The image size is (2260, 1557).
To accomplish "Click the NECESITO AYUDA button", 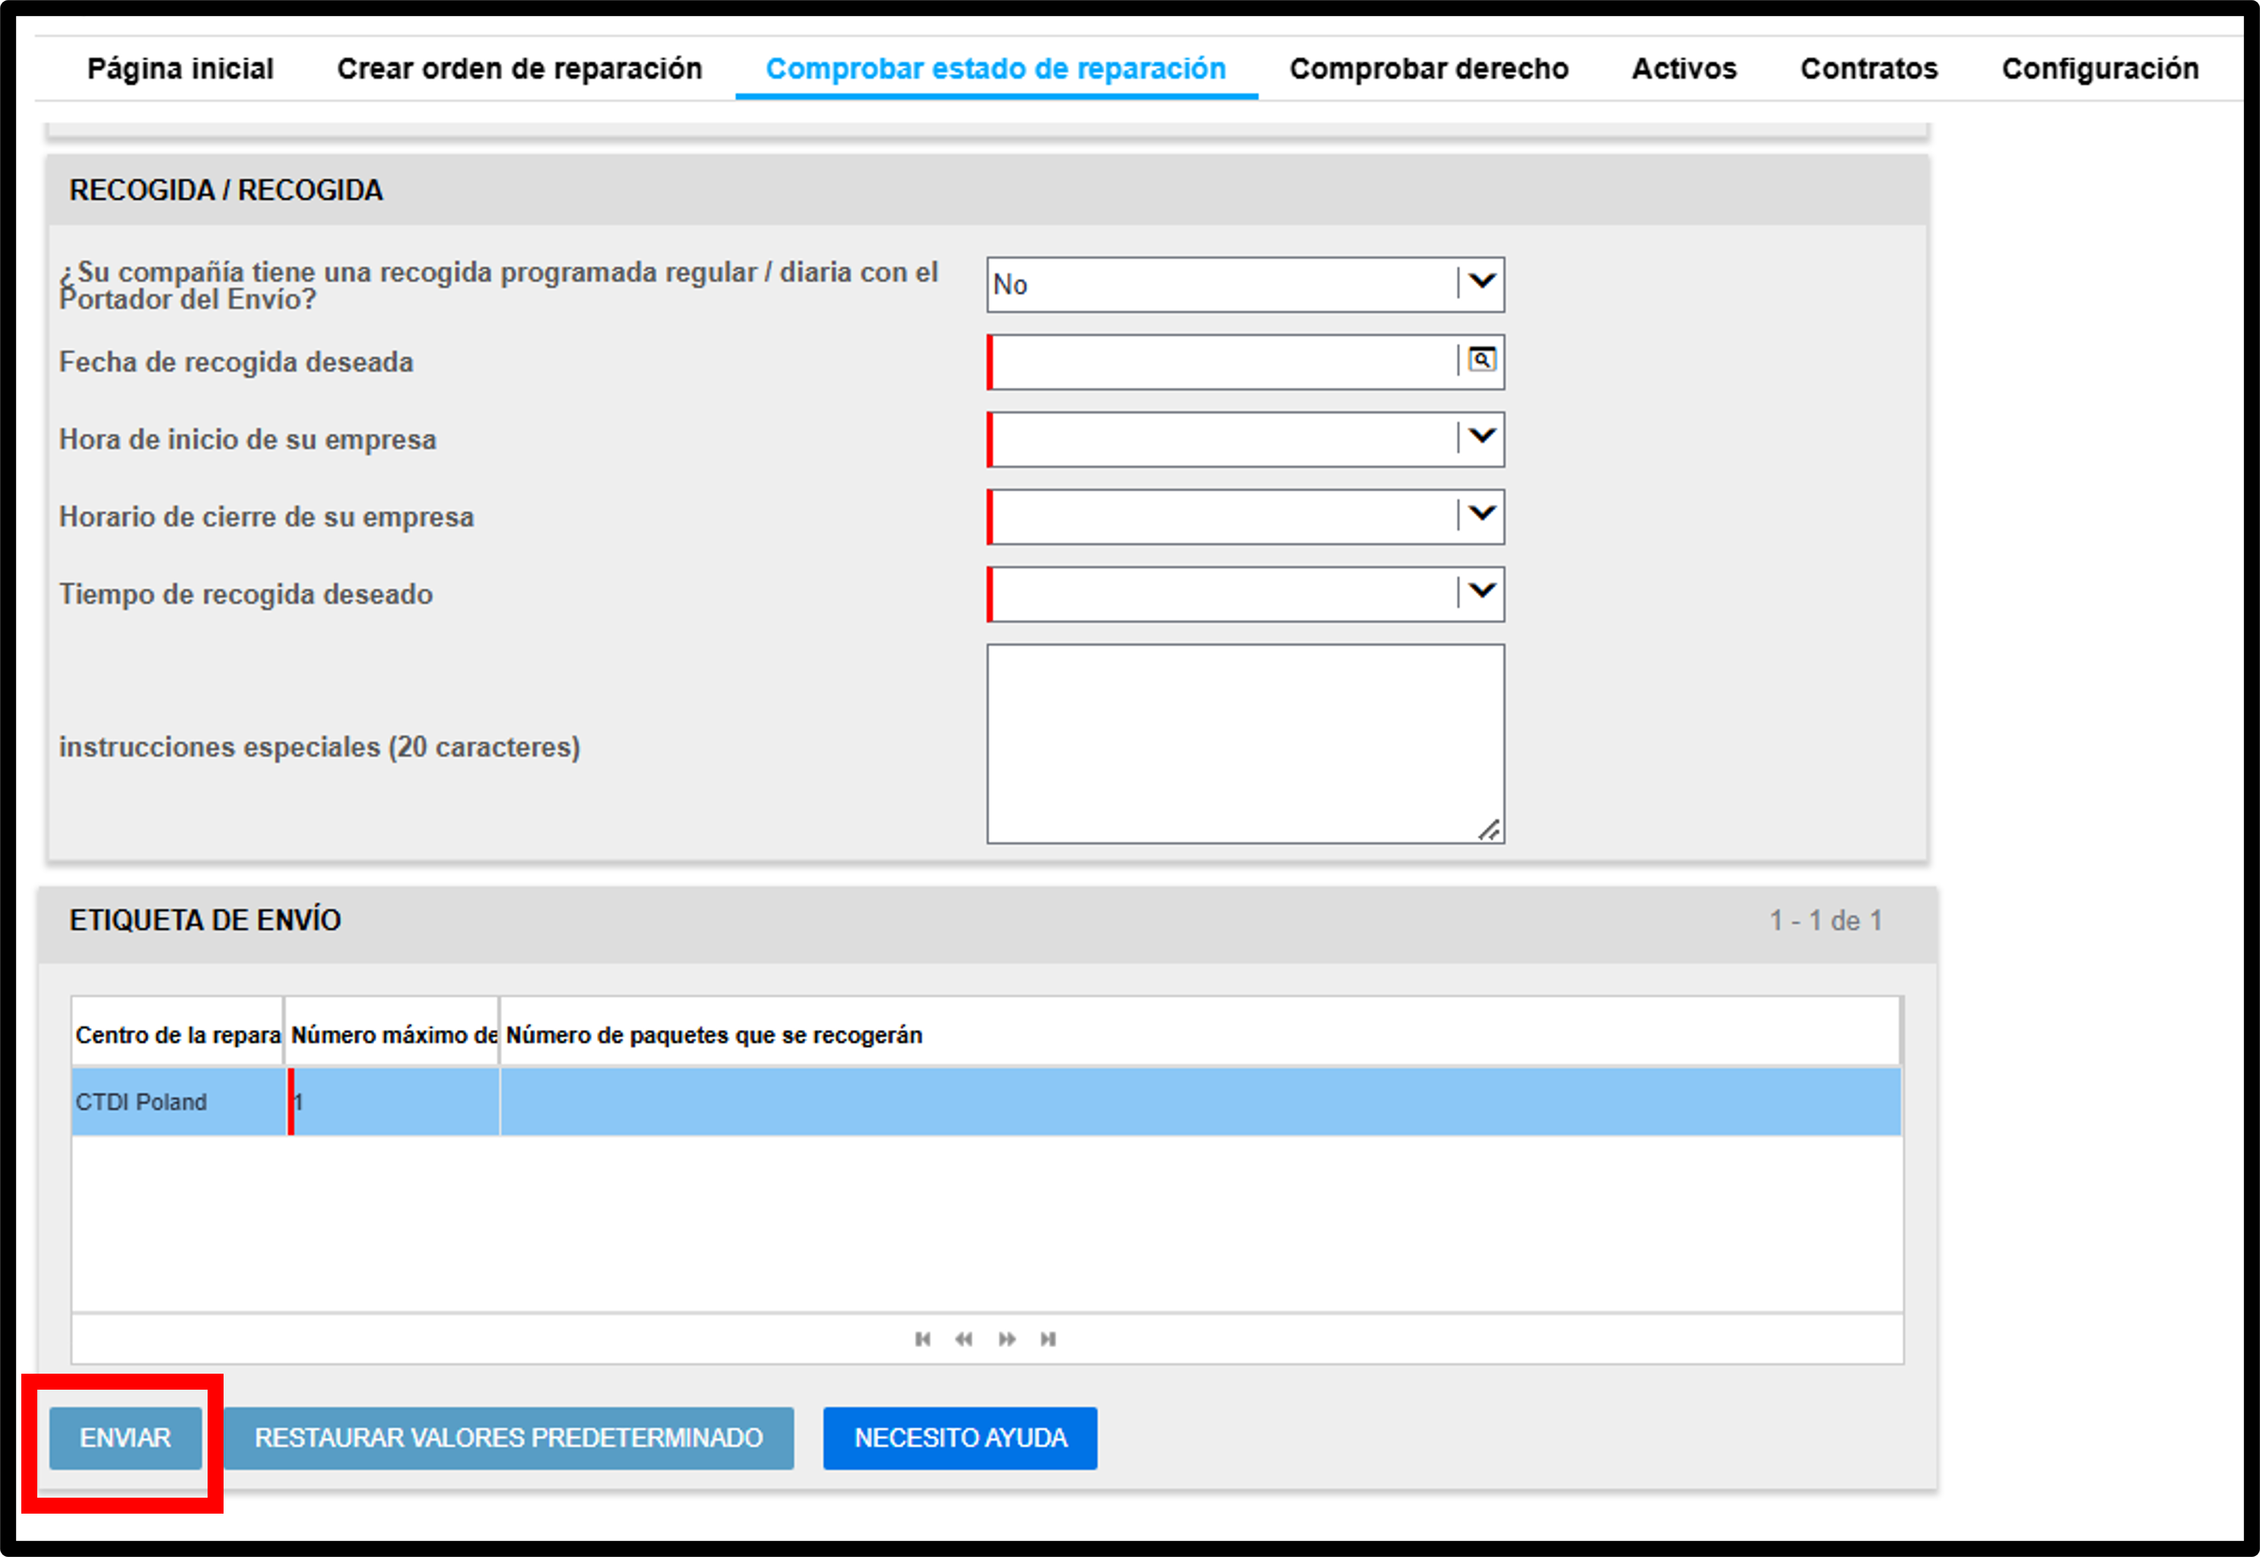I will coord(960,1437).
